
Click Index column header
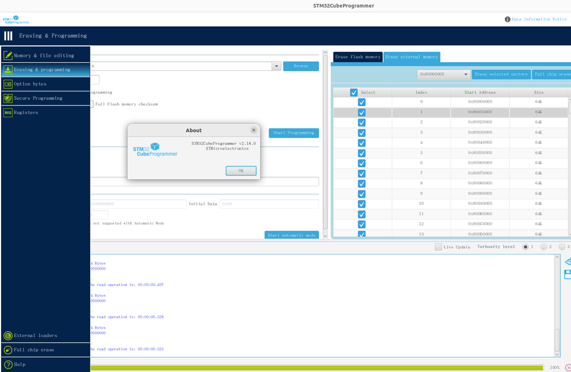coord(421,92)
